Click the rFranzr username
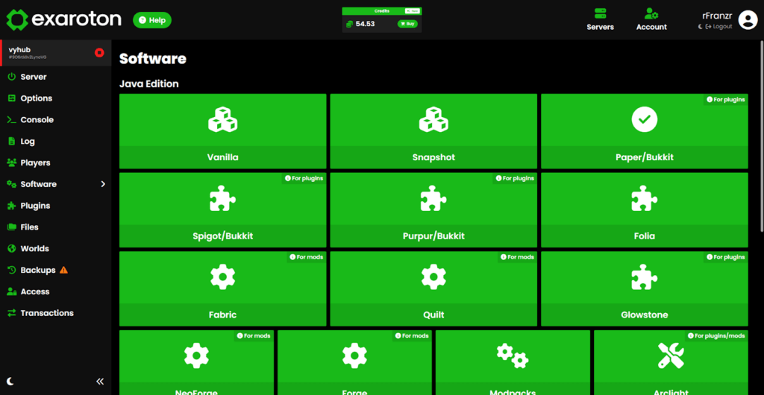Screen dimensions: 764x395 tap(717, 16)
